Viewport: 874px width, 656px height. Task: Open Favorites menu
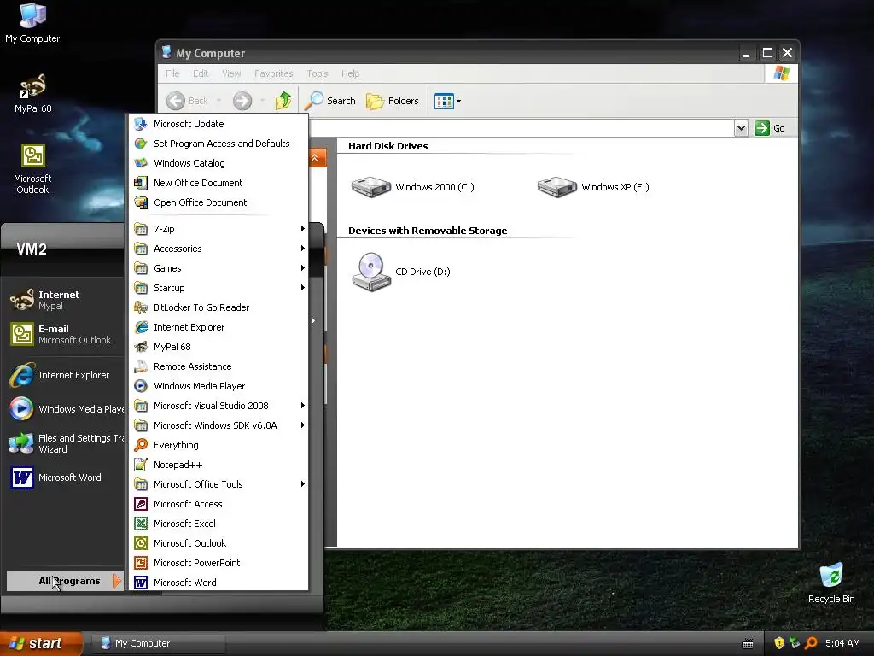click(274, 73)
